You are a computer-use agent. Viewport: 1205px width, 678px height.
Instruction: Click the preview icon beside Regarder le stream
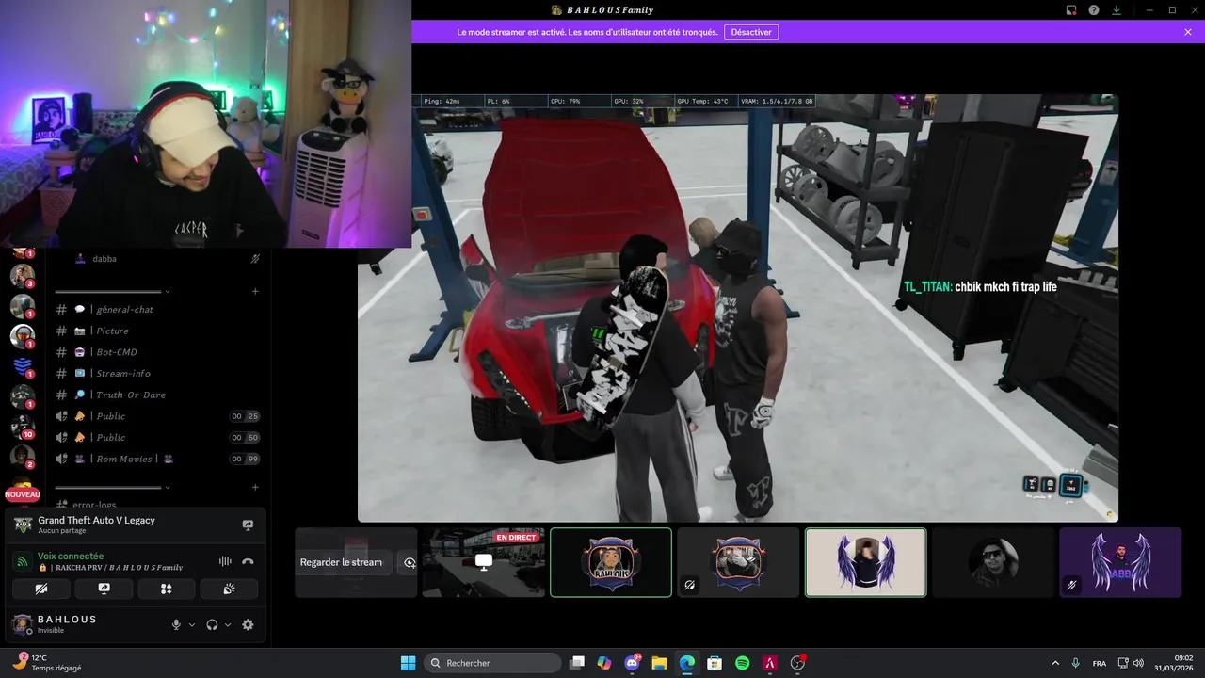[410, 562]
